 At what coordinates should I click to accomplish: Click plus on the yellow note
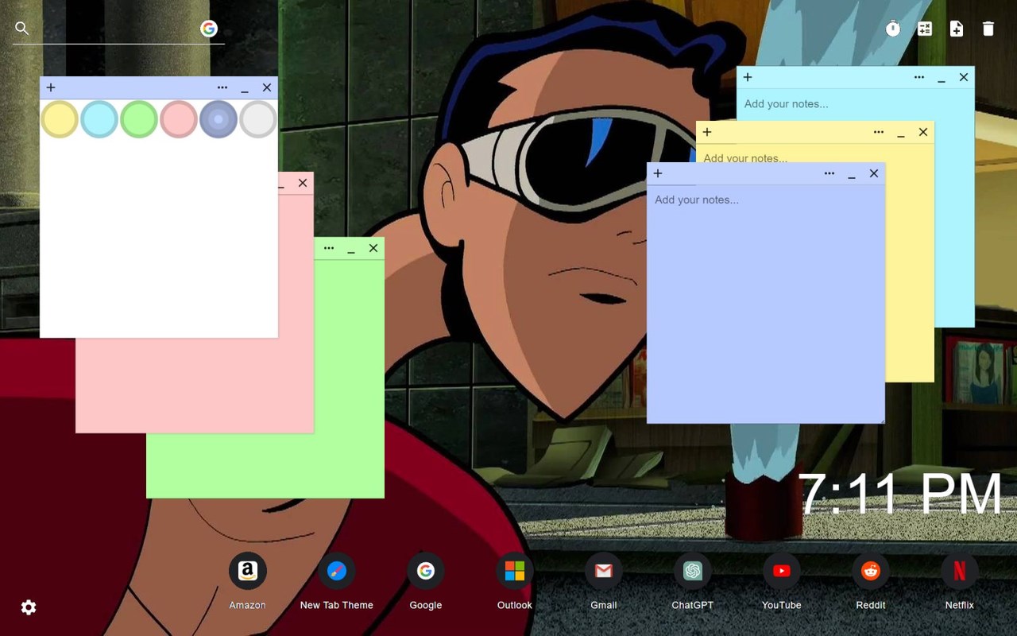coord(707,132)
